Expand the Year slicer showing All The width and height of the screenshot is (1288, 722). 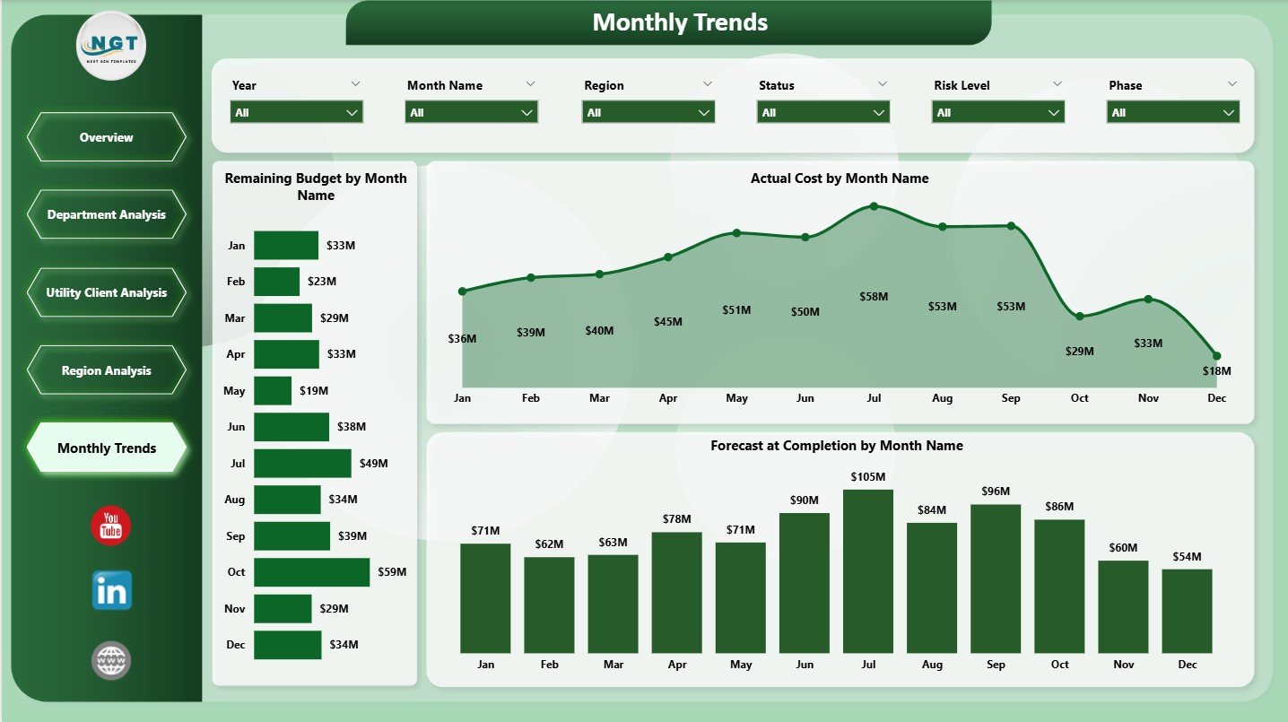pos(296,112)
